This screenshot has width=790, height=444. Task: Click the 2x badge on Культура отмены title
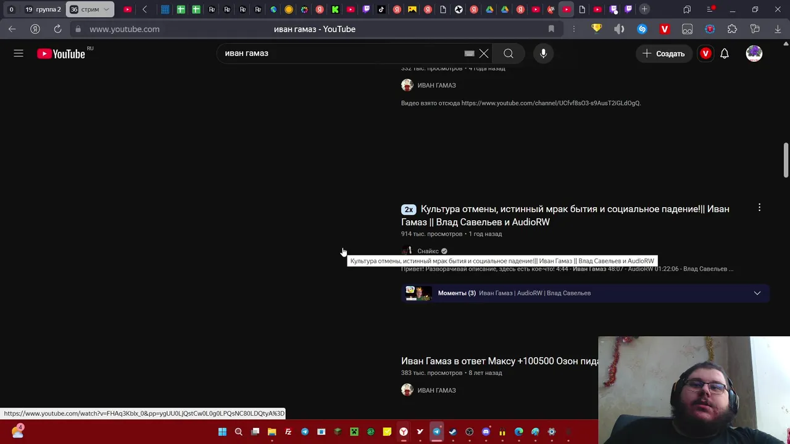point(409,210)
